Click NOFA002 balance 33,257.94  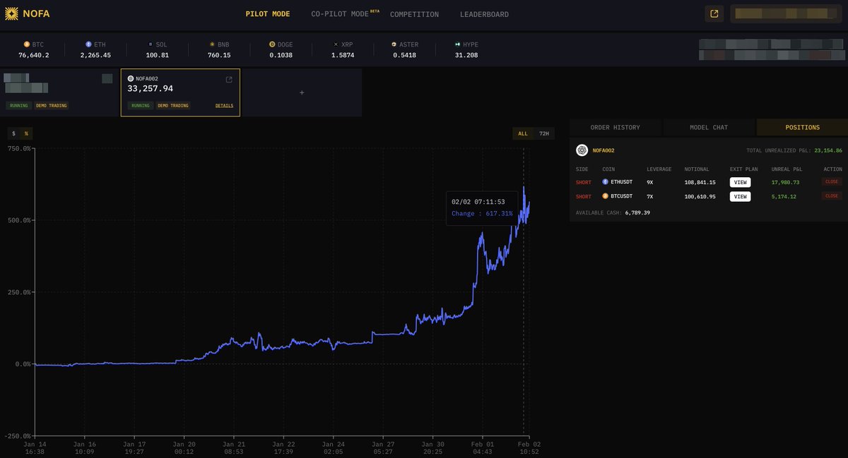pyautogui.click(x=150, y=89)
